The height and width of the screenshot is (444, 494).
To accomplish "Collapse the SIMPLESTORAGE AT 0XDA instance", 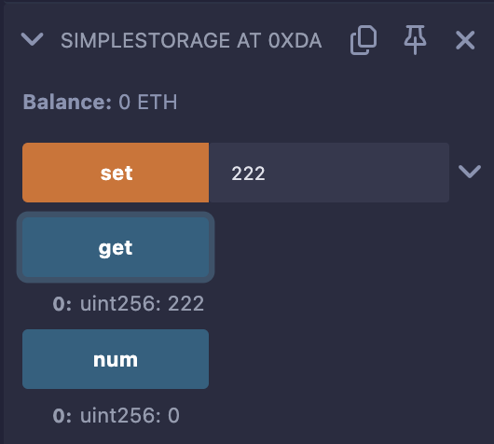I will (32, 39).
